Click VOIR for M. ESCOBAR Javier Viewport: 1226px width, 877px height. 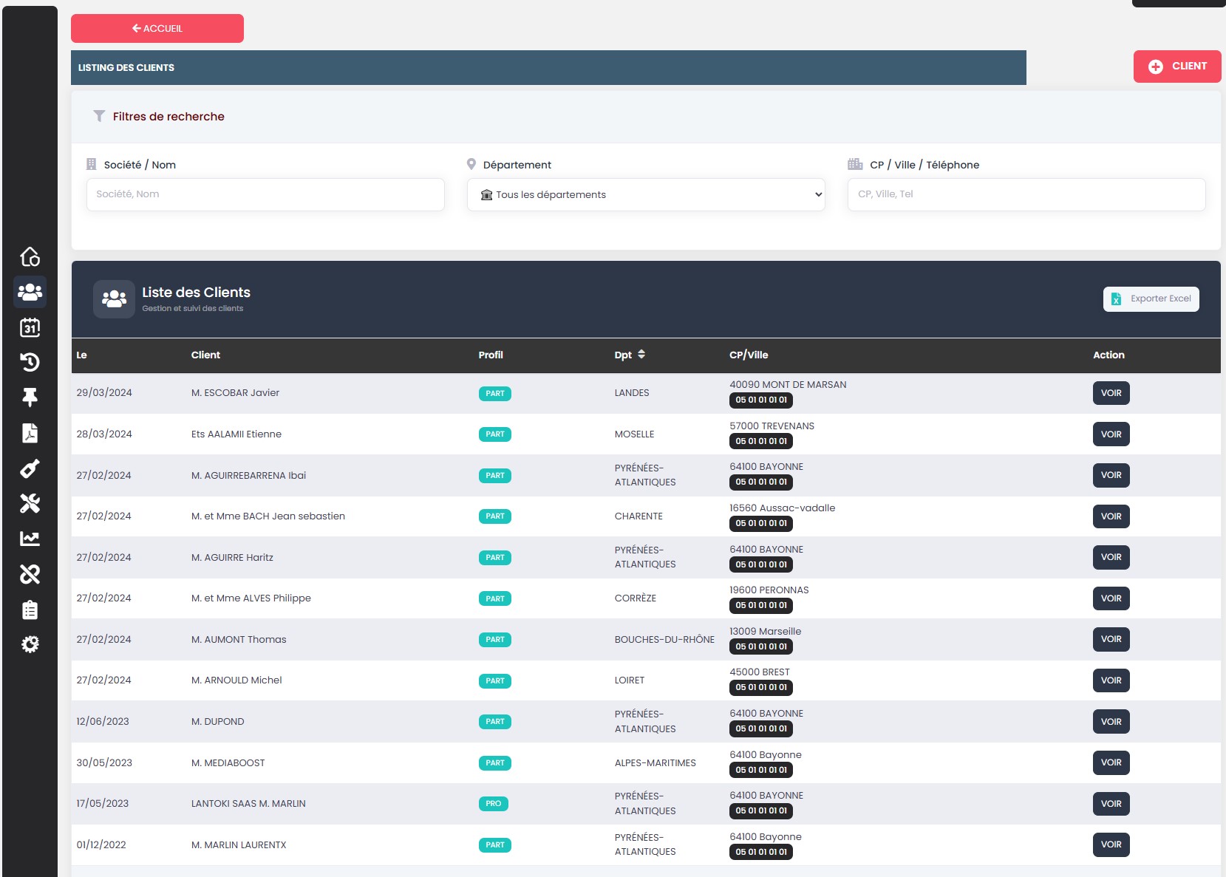[x=1111, y=392]
